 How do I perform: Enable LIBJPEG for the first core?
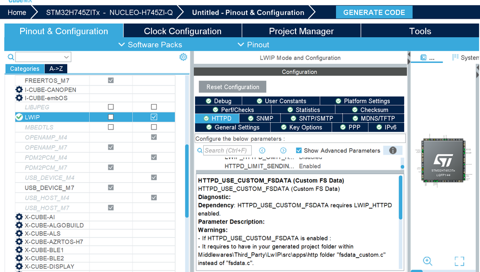coord(111,107)
